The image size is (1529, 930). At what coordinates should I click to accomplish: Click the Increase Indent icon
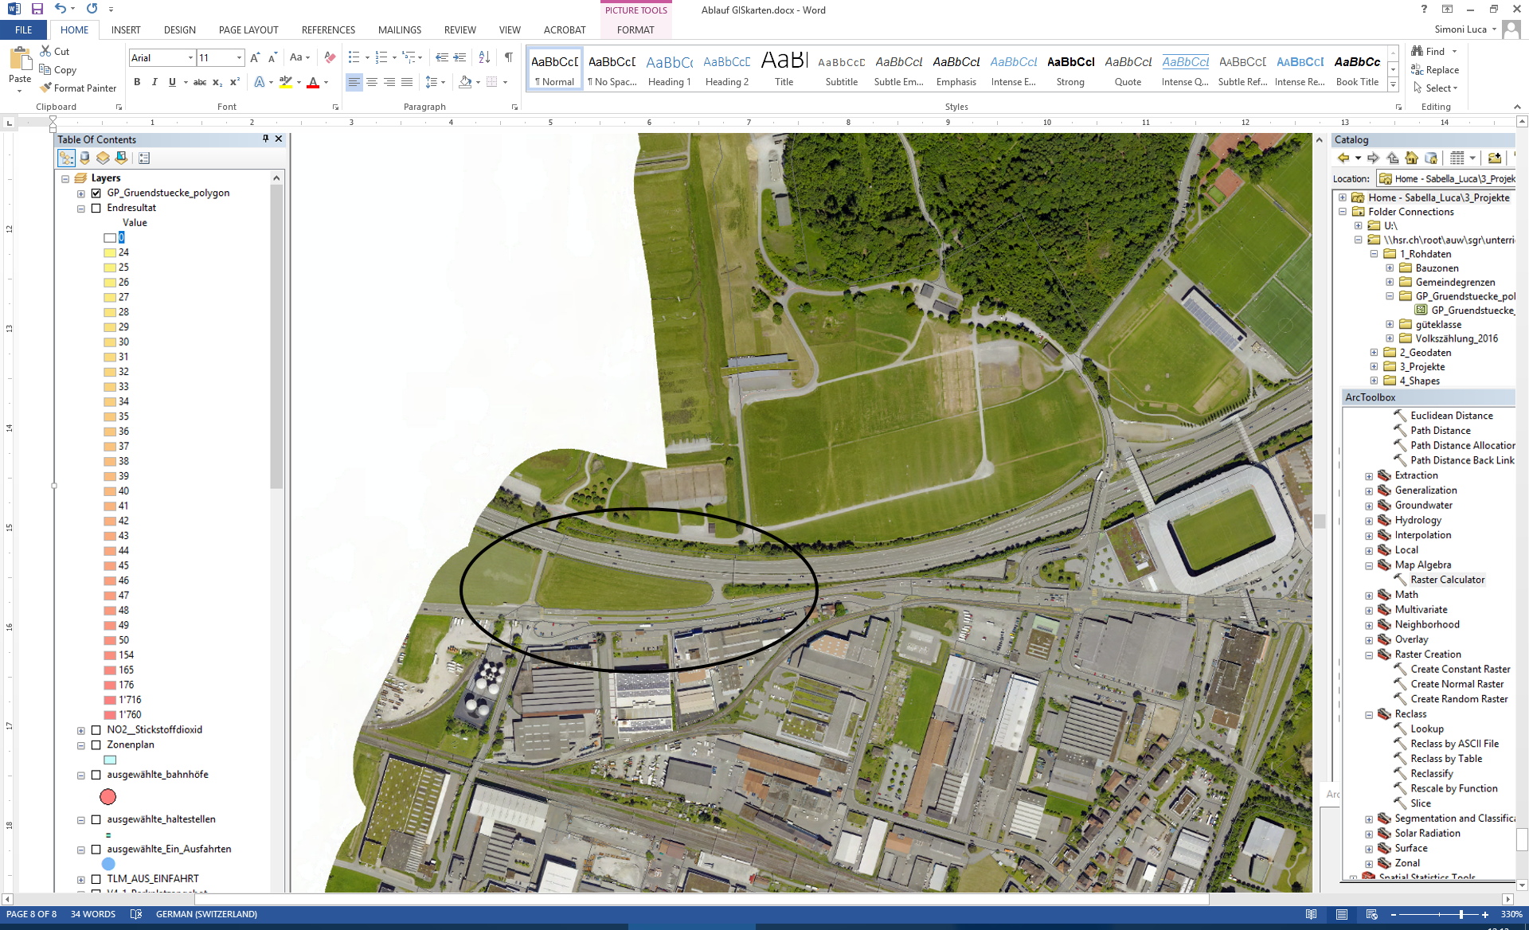click(x=459, y=57)
